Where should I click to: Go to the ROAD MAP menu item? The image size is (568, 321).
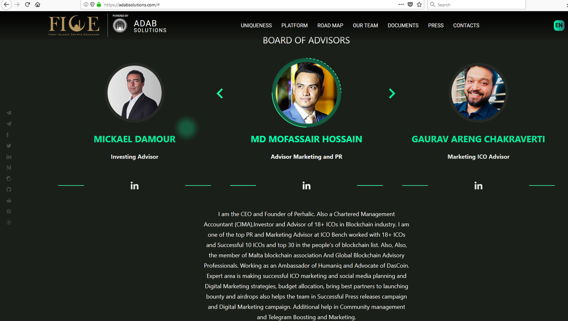330,25
